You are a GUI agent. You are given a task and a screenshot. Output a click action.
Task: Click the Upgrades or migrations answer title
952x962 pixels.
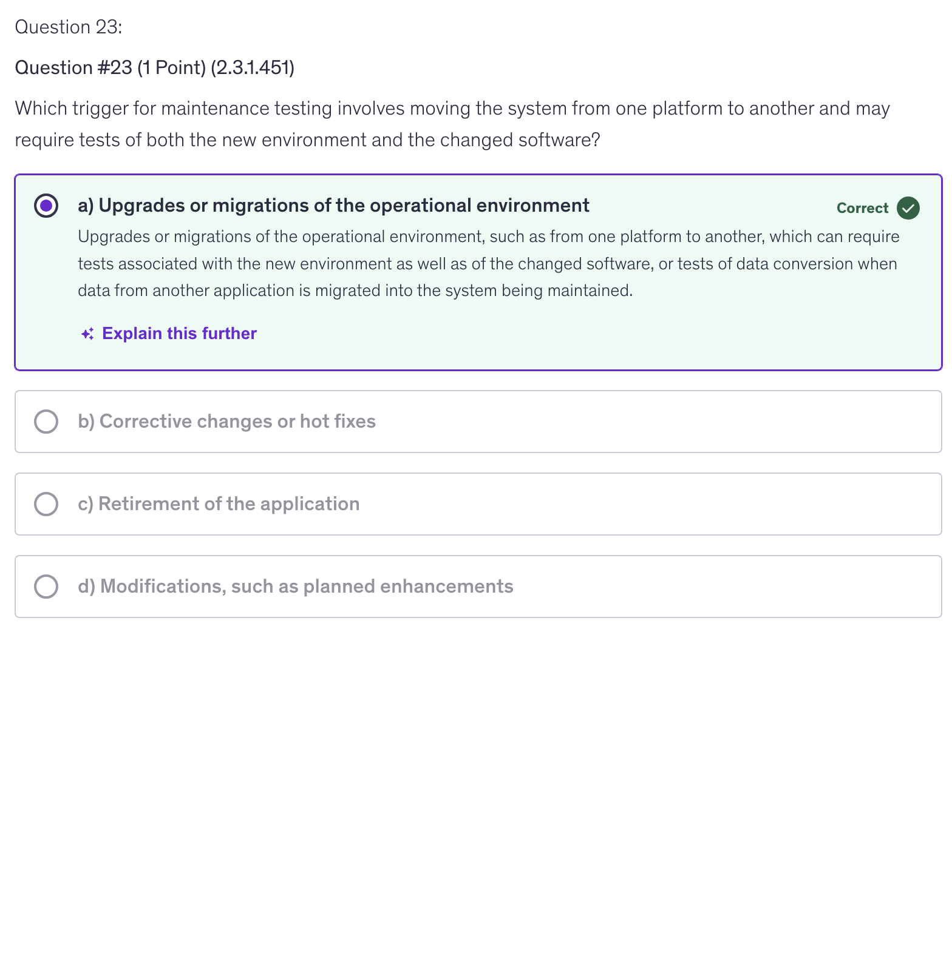point(344,206)
